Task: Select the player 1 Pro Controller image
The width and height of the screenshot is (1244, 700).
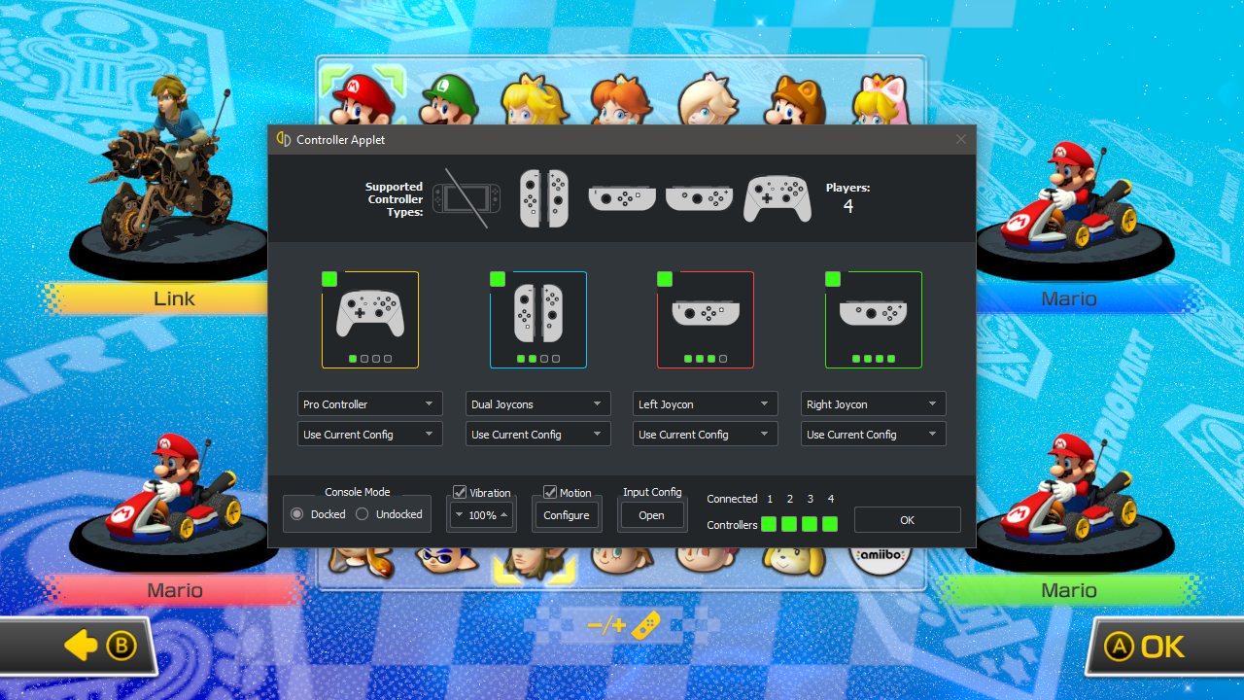Action: point(370,320)
